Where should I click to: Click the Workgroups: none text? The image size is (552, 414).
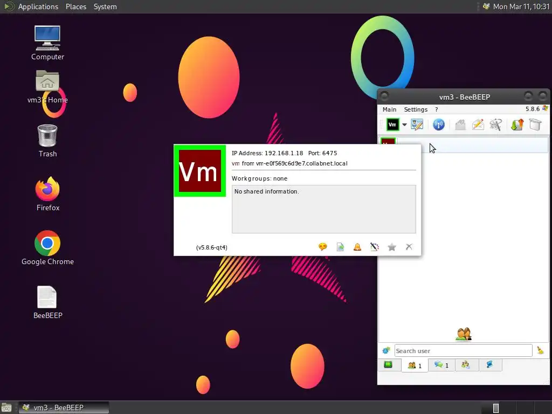(259, 178)
